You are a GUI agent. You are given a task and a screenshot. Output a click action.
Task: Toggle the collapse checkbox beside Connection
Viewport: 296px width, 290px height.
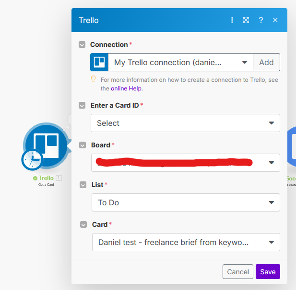click(82, 45)
